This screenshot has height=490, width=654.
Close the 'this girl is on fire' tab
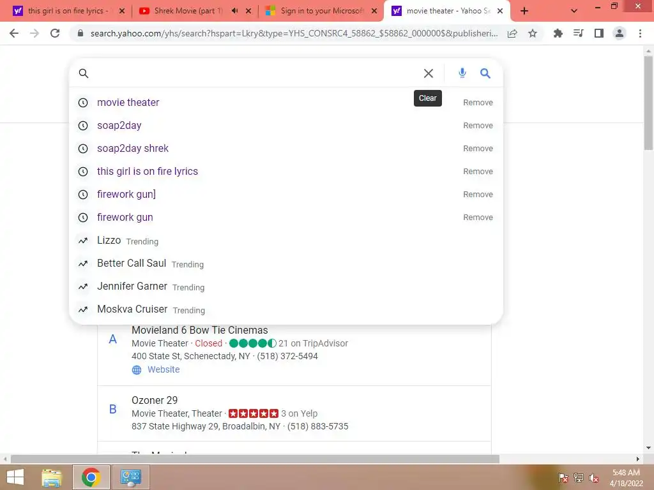pos(122,11)
